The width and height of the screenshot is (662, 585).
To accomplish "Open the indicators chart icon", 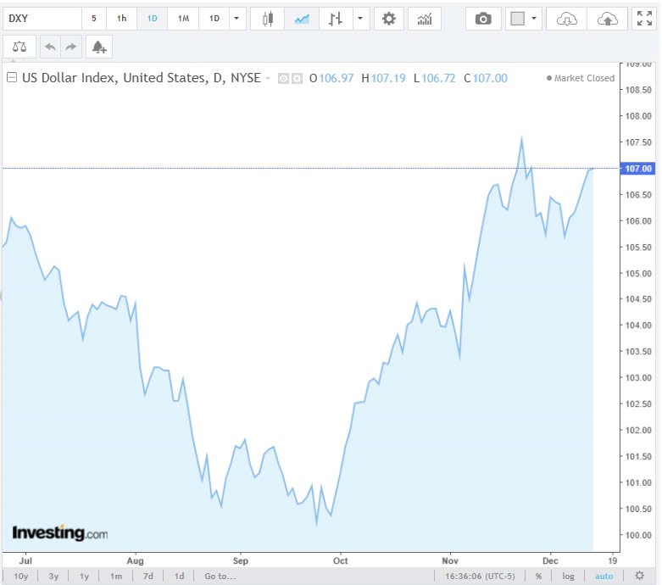I will (424, 19).
